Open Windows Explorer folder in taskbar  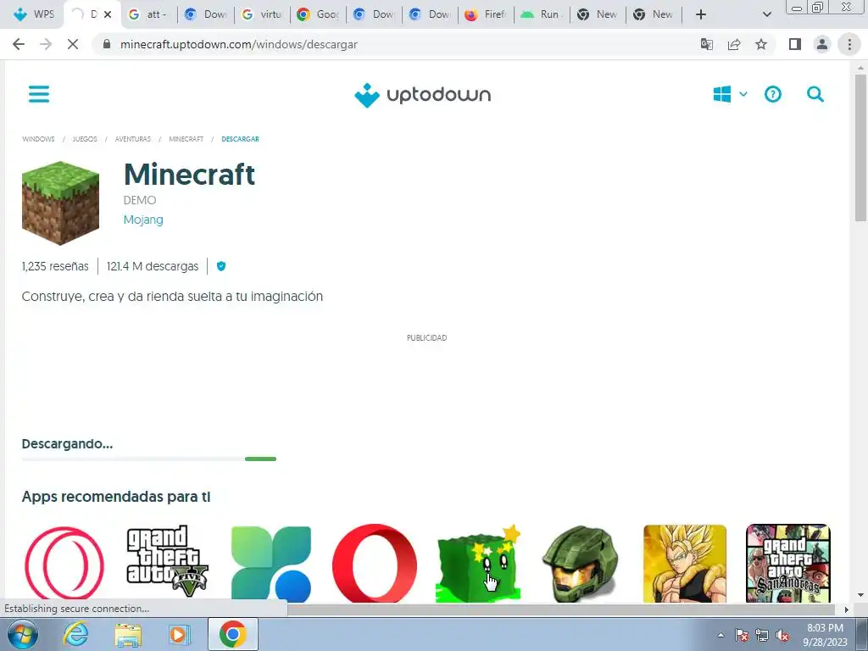point(128,634)
